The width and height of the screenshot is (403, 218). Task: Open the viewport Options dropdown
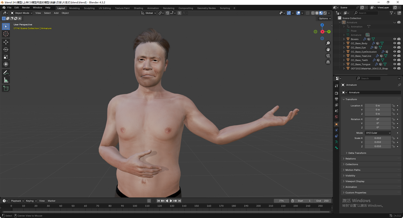[325, 19]
